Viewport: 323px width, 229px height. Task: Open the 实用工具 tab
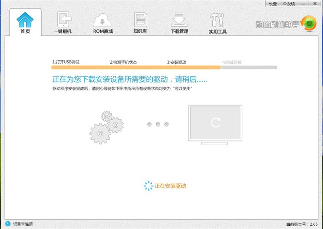pyautogui.click(x=218, y=23)
